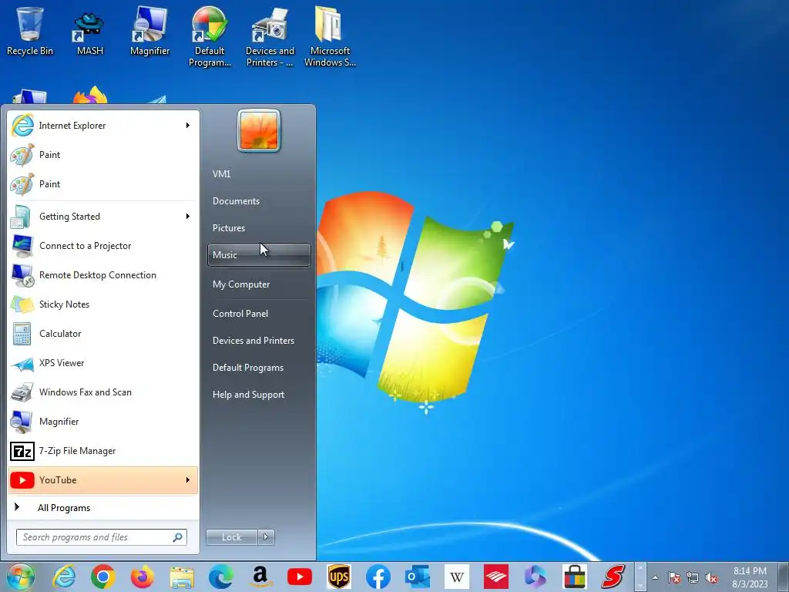This screenshot has width=789, height=592.
Task: Open the UPS taskbar icon
Action: [x=339, y=577]
